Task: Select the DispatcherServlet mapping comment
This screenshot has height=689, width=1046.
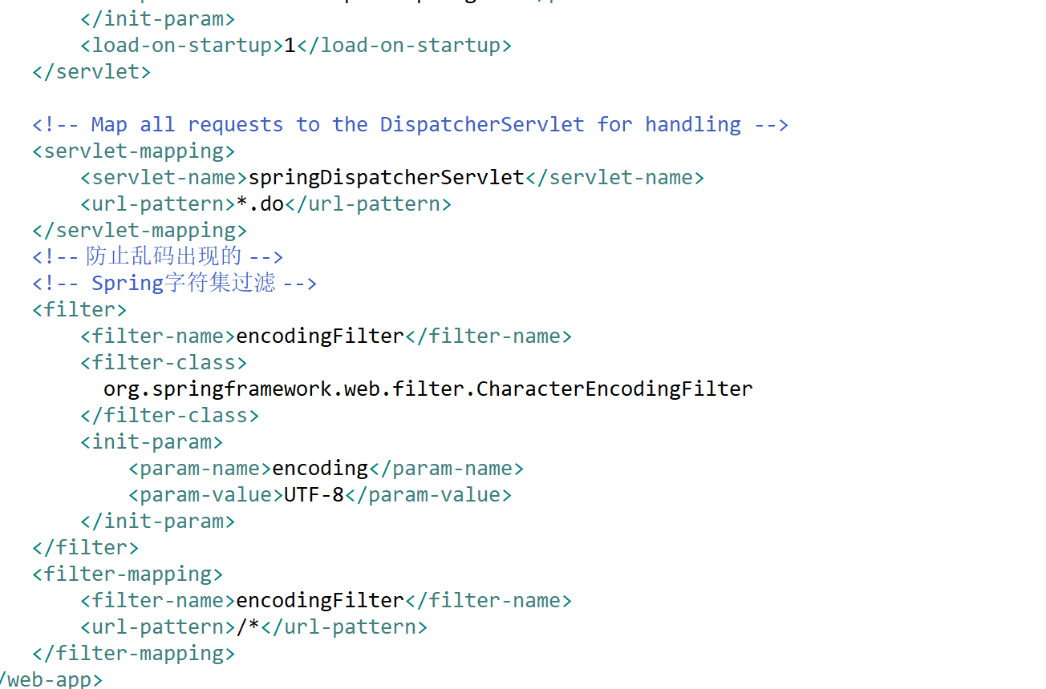Action: (409, 124)
